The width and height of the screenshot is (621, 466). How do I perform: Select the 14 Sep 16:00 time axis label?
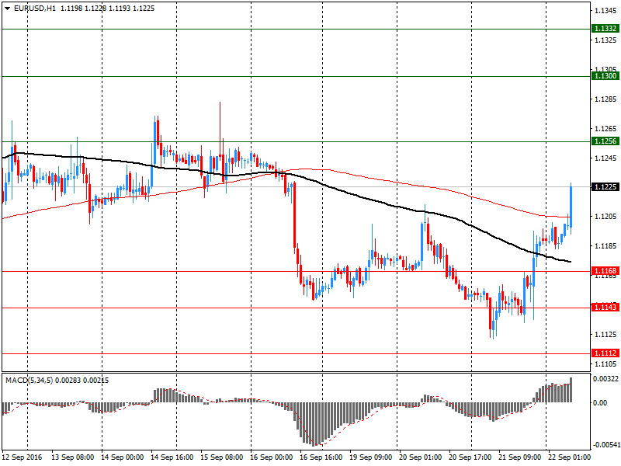coord(172,457)
